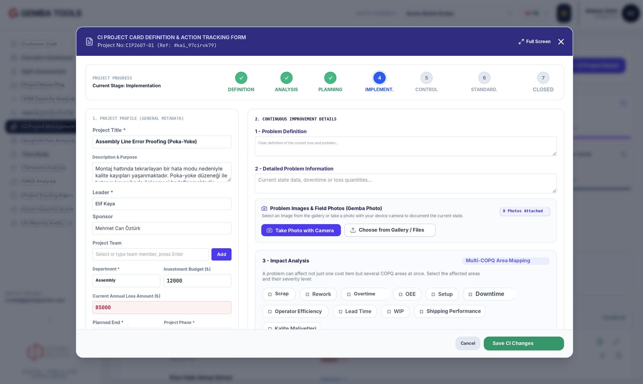643x384 pixels.
Task: Click the completed Planning stage checkmark
Action: click(x=330, y=78)
